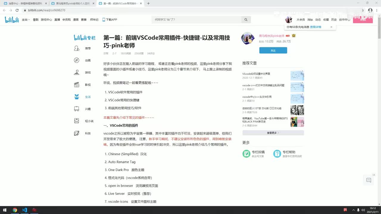Screen dimensions: 381x214
Task: Open 收藏 in header
Action: pos(326,20)
